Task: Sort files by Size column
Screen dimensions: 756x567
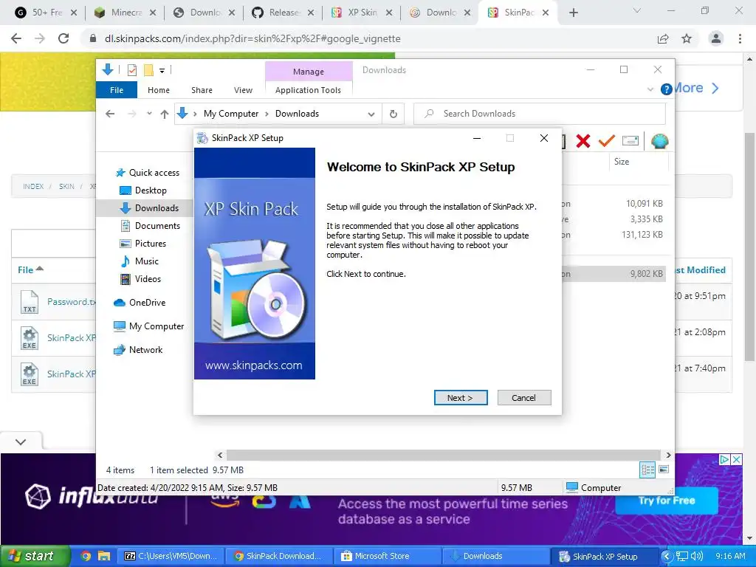Action: [622, 162]
